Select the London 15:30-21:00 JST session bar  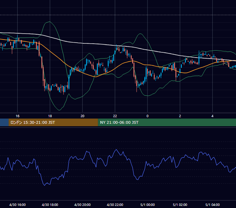[53, 122]
